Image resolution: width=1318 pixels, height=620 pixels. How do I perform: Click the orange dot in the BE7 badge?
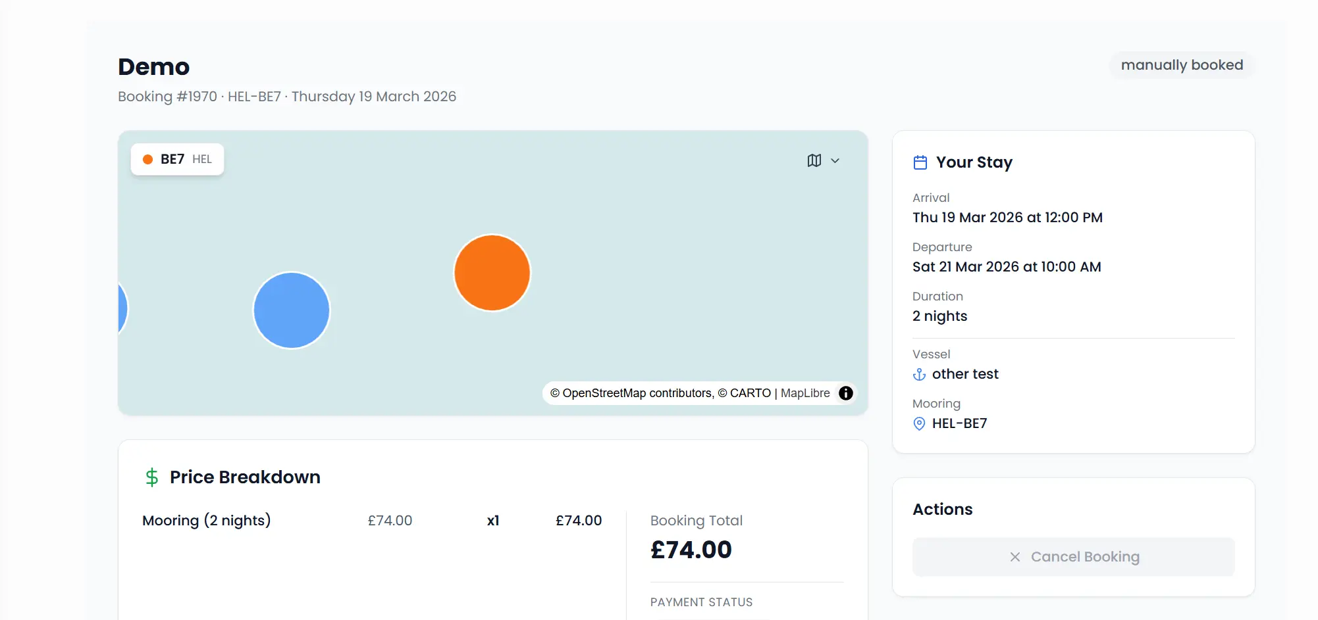coord(148,159)
